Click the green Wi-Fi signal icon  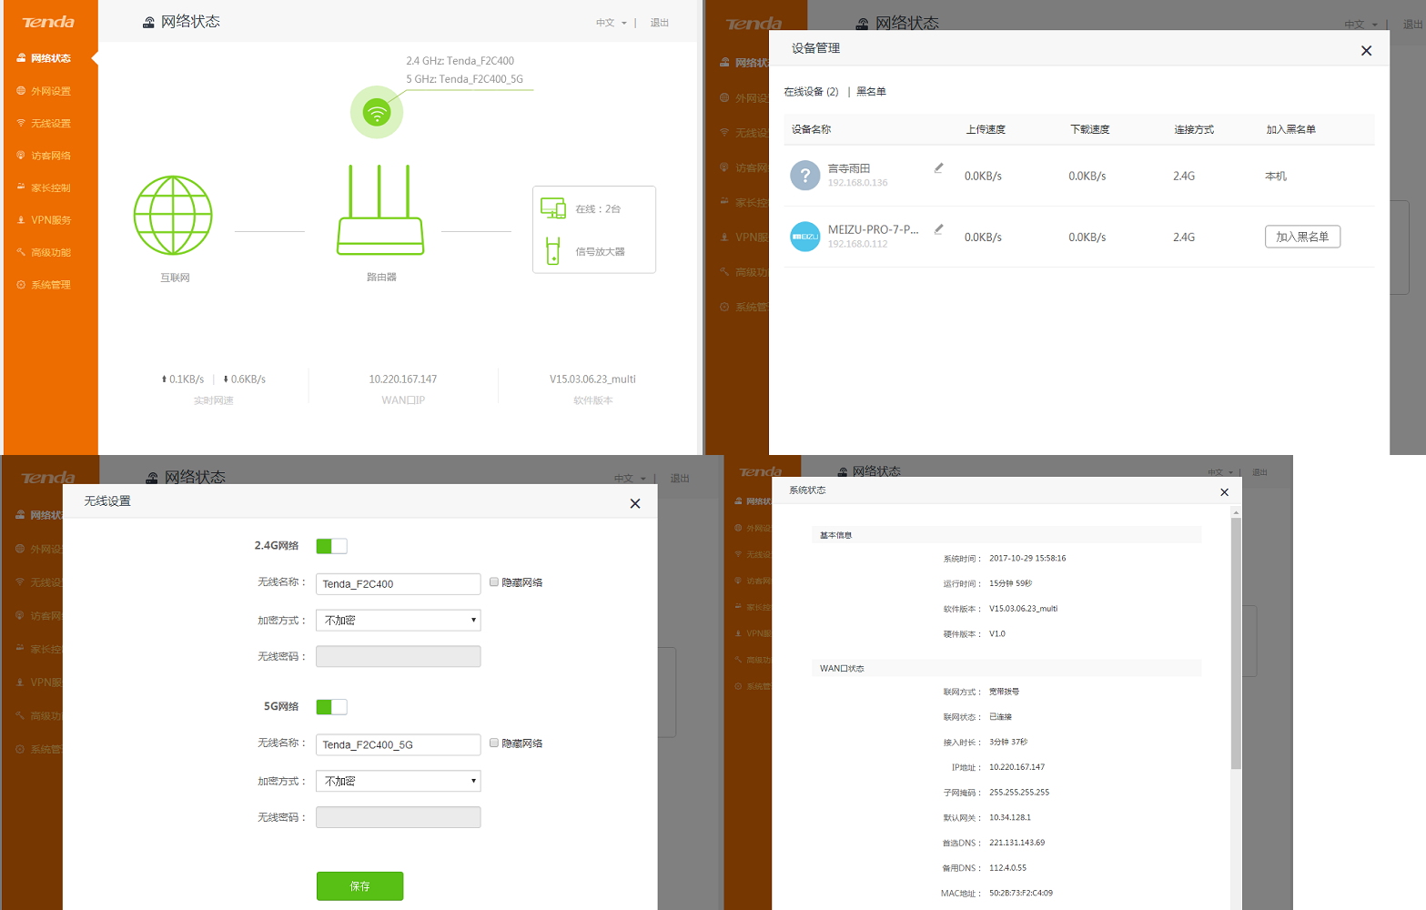pos(377,112)
